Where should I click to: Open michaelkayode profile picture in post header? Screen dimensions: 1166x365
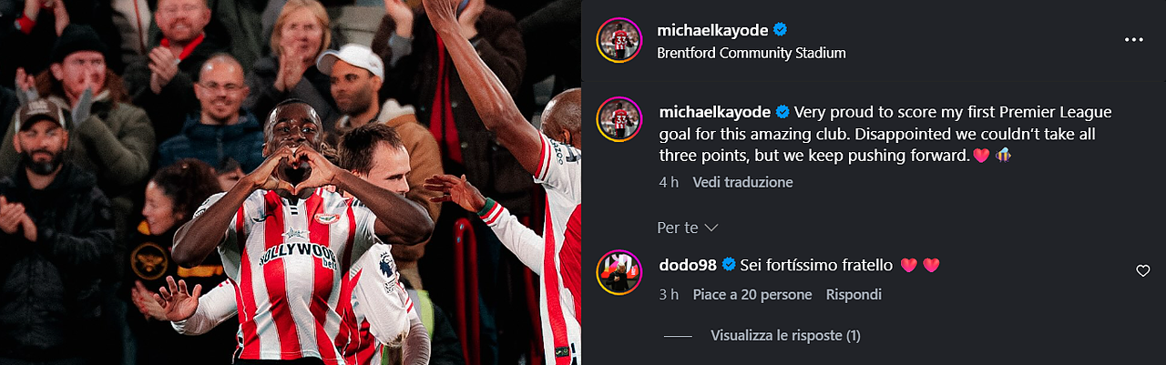[x=619, y=41]
